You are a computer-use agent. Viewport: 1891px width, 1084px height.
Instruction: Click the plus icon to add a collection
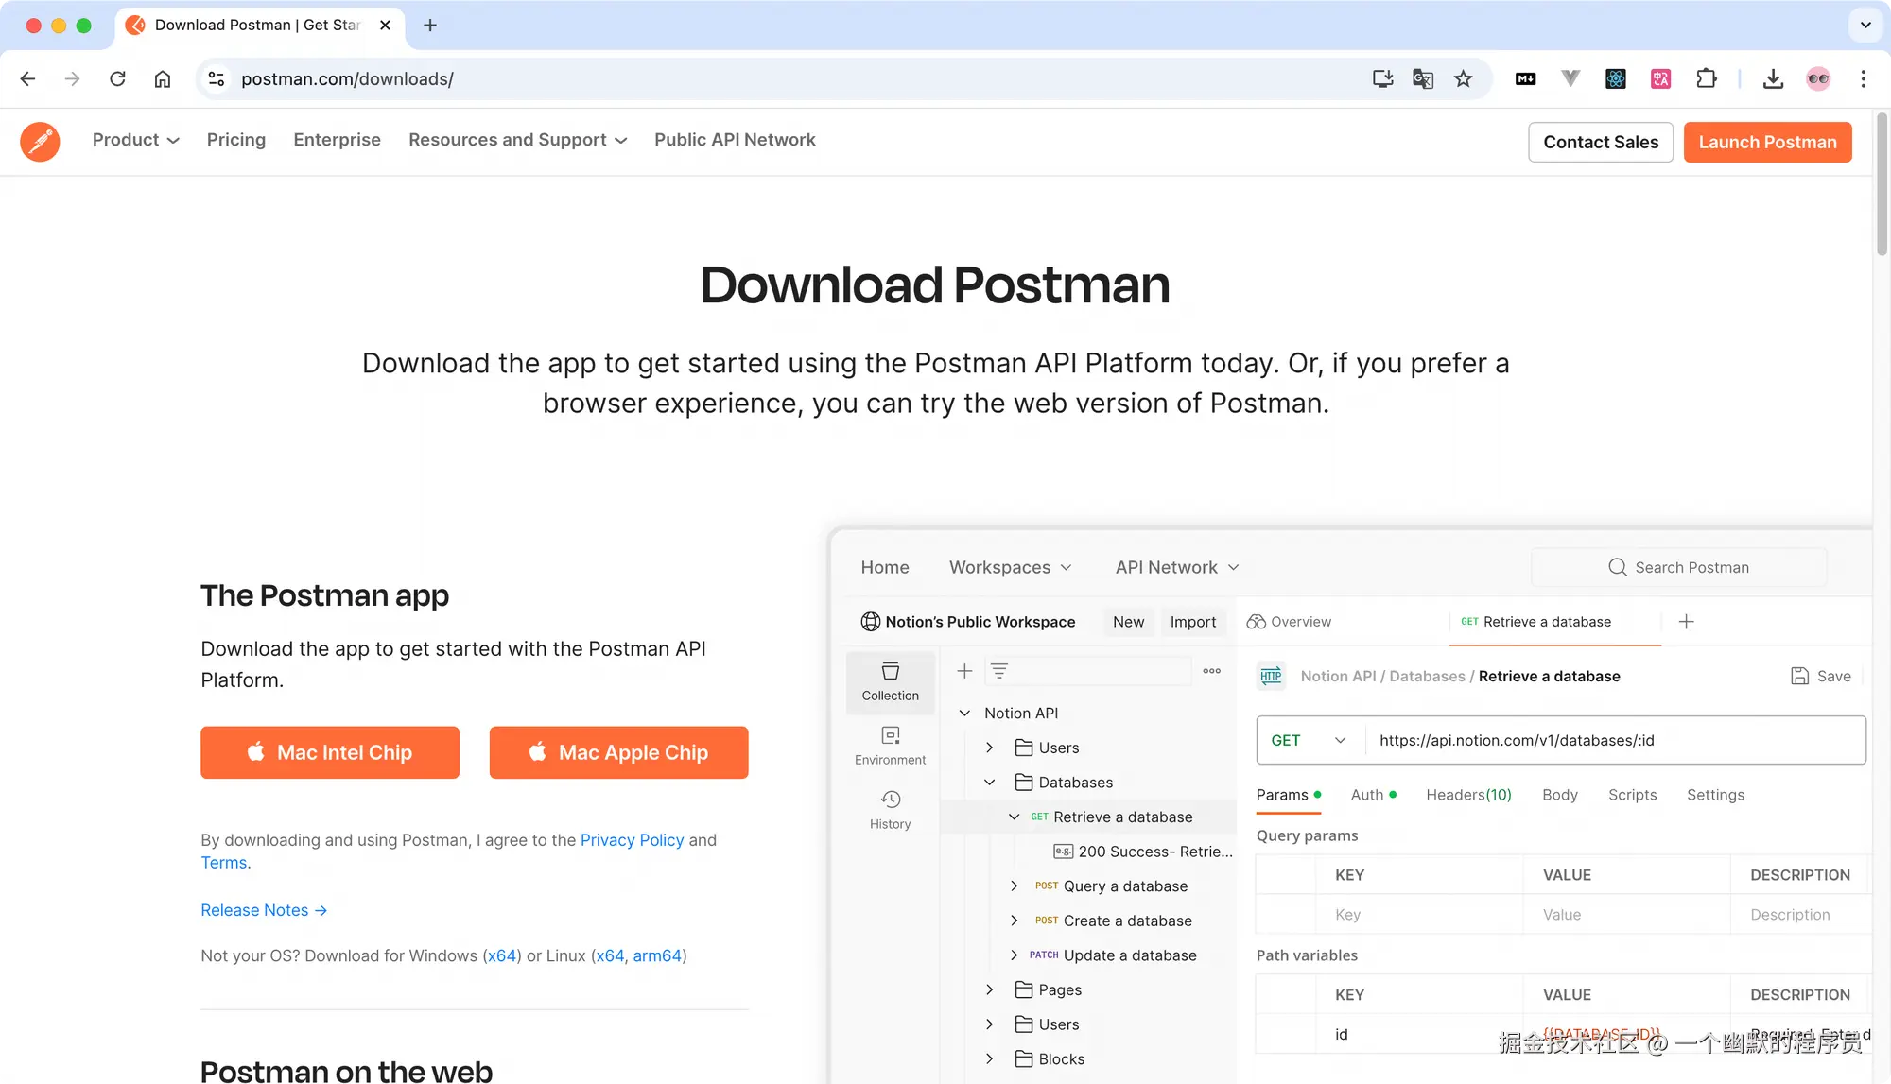coord(963,670)
